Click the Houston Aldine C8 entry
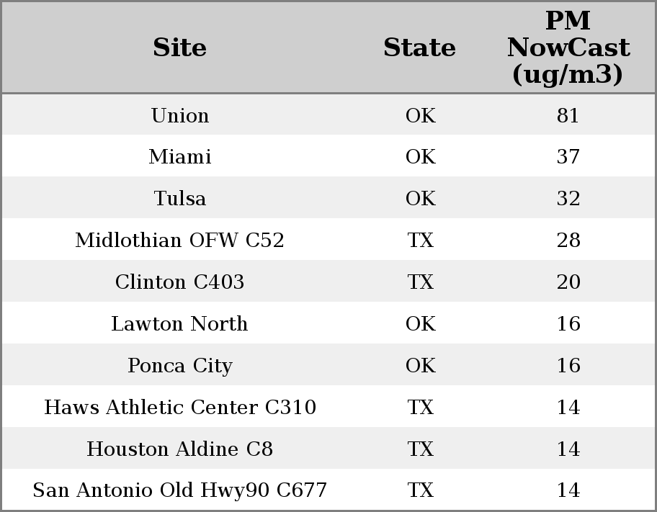Viewport: 657px width, 512px height. (180, 449)
